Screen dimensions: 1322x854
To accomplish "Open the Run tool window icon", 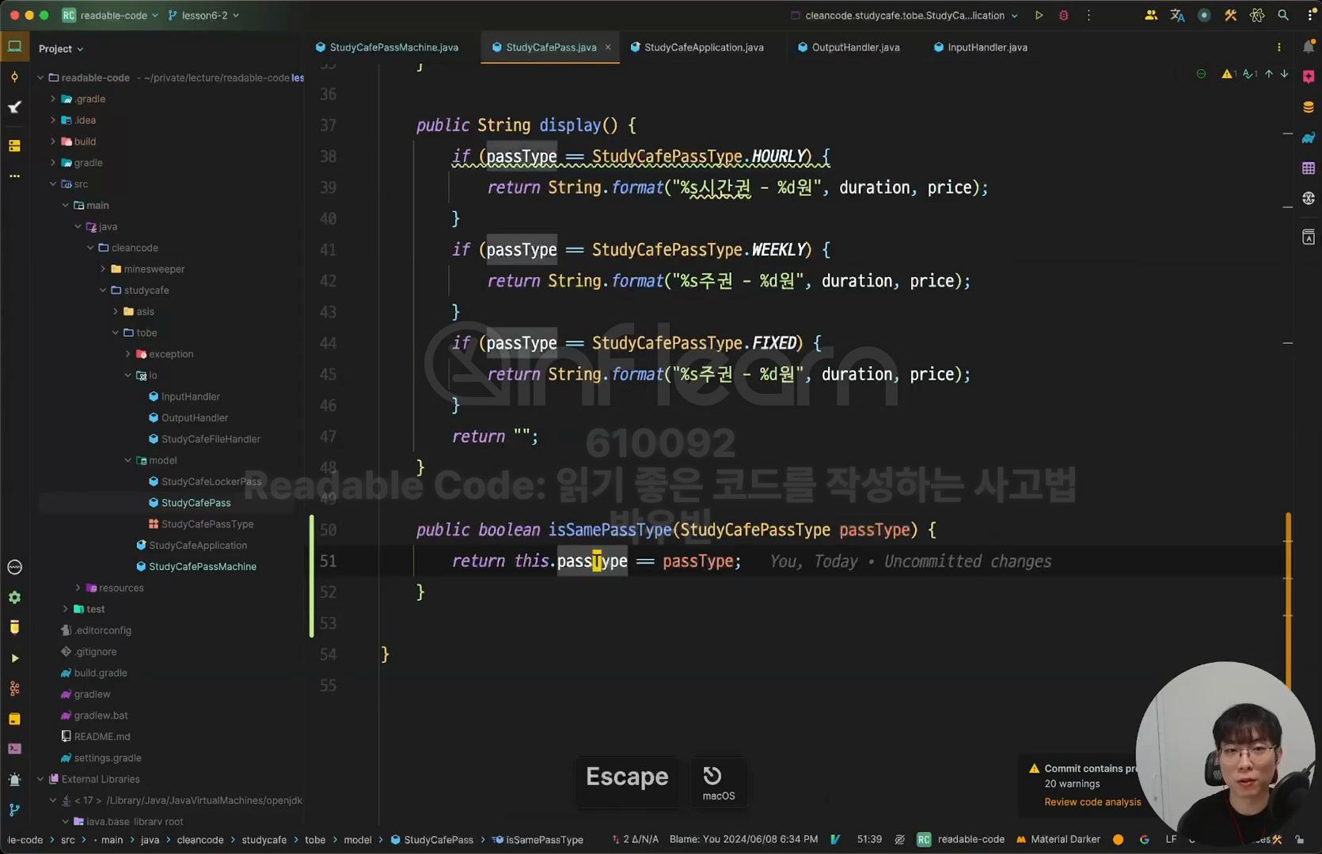I will [x=14, y=658].
